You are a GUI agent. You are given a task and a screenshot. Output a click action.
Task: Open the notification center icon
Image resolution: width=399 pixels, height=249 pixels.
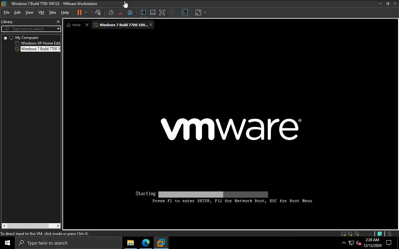tap(389, 243)
